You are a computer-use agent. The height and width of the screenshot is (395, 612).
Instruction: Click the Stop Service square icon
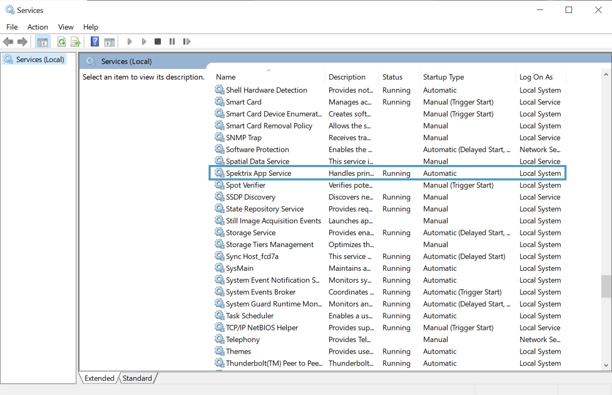coord(158,42)
